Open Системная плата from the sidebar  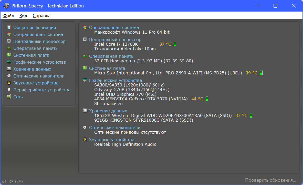(x=31, y=55)
